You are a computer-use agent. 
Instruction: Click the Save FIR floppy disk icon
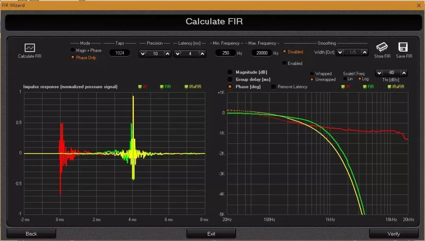(403, 47)
